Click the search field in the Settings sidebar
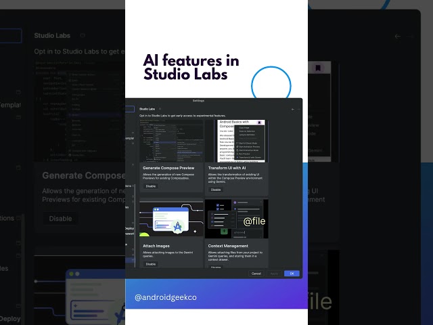The image size is (433, 325). click(130, 109)
